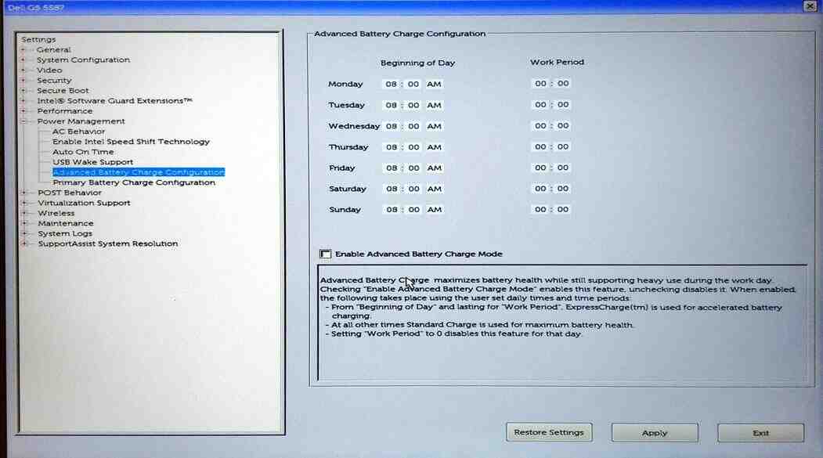Click the Work Period column header
823x458 pixels.
click(557, 62)
